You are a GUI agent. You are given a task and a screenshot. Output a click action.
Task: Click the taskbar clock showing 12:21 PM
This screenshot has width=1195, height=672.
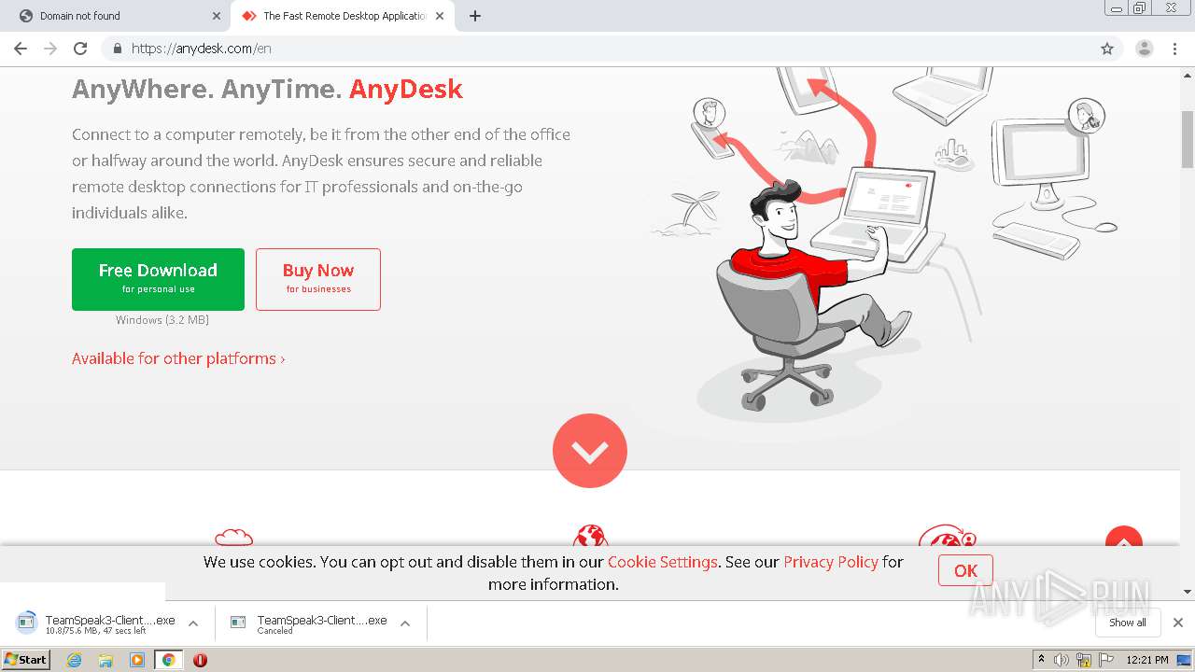[x=1147, y=660]
